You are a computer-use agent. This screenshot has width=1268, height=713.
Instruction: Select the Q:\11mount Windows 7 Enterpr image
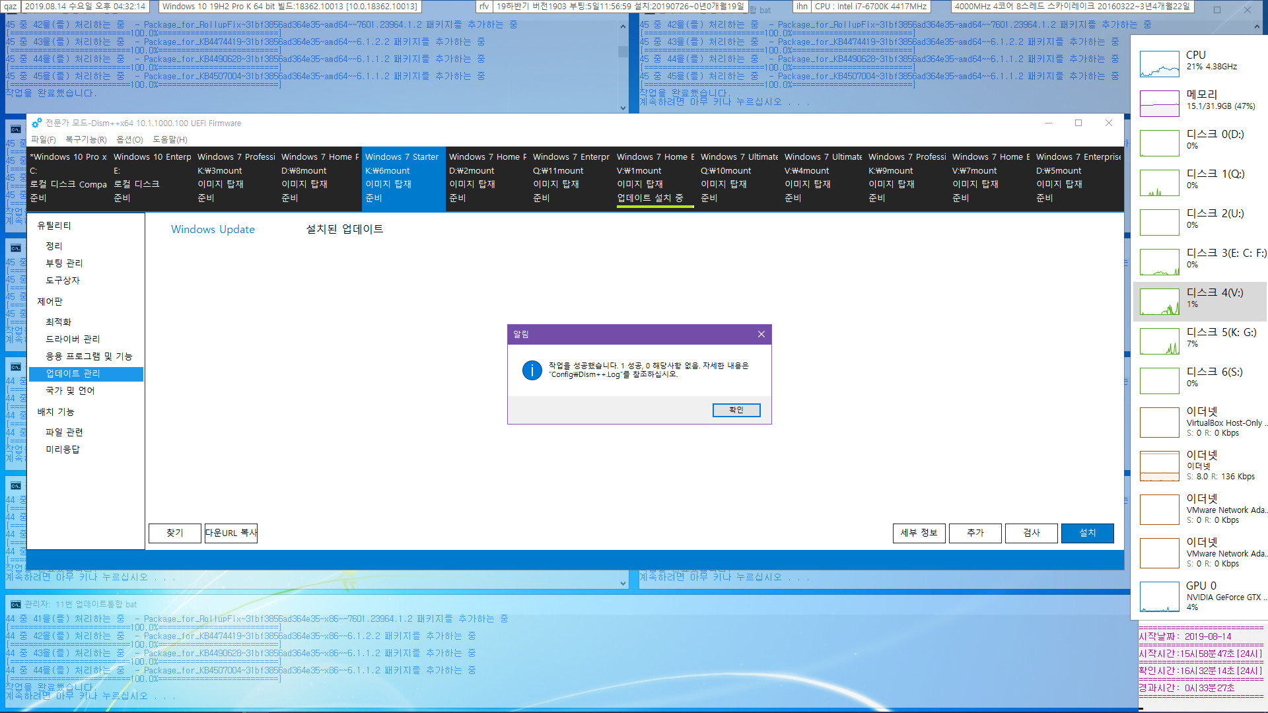tap(571, 178)
